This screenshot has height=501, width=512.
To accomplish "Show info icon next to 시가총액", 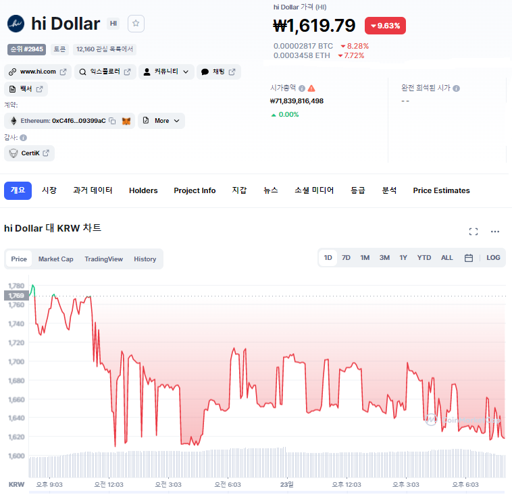I will coord(302,88).
